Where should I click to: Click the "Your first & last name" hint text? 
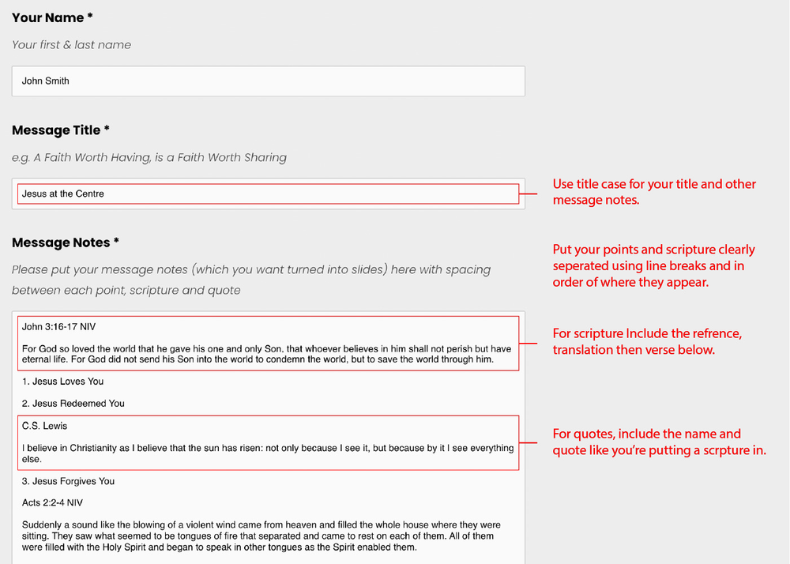pyautogui.click(x=72, y=45)
